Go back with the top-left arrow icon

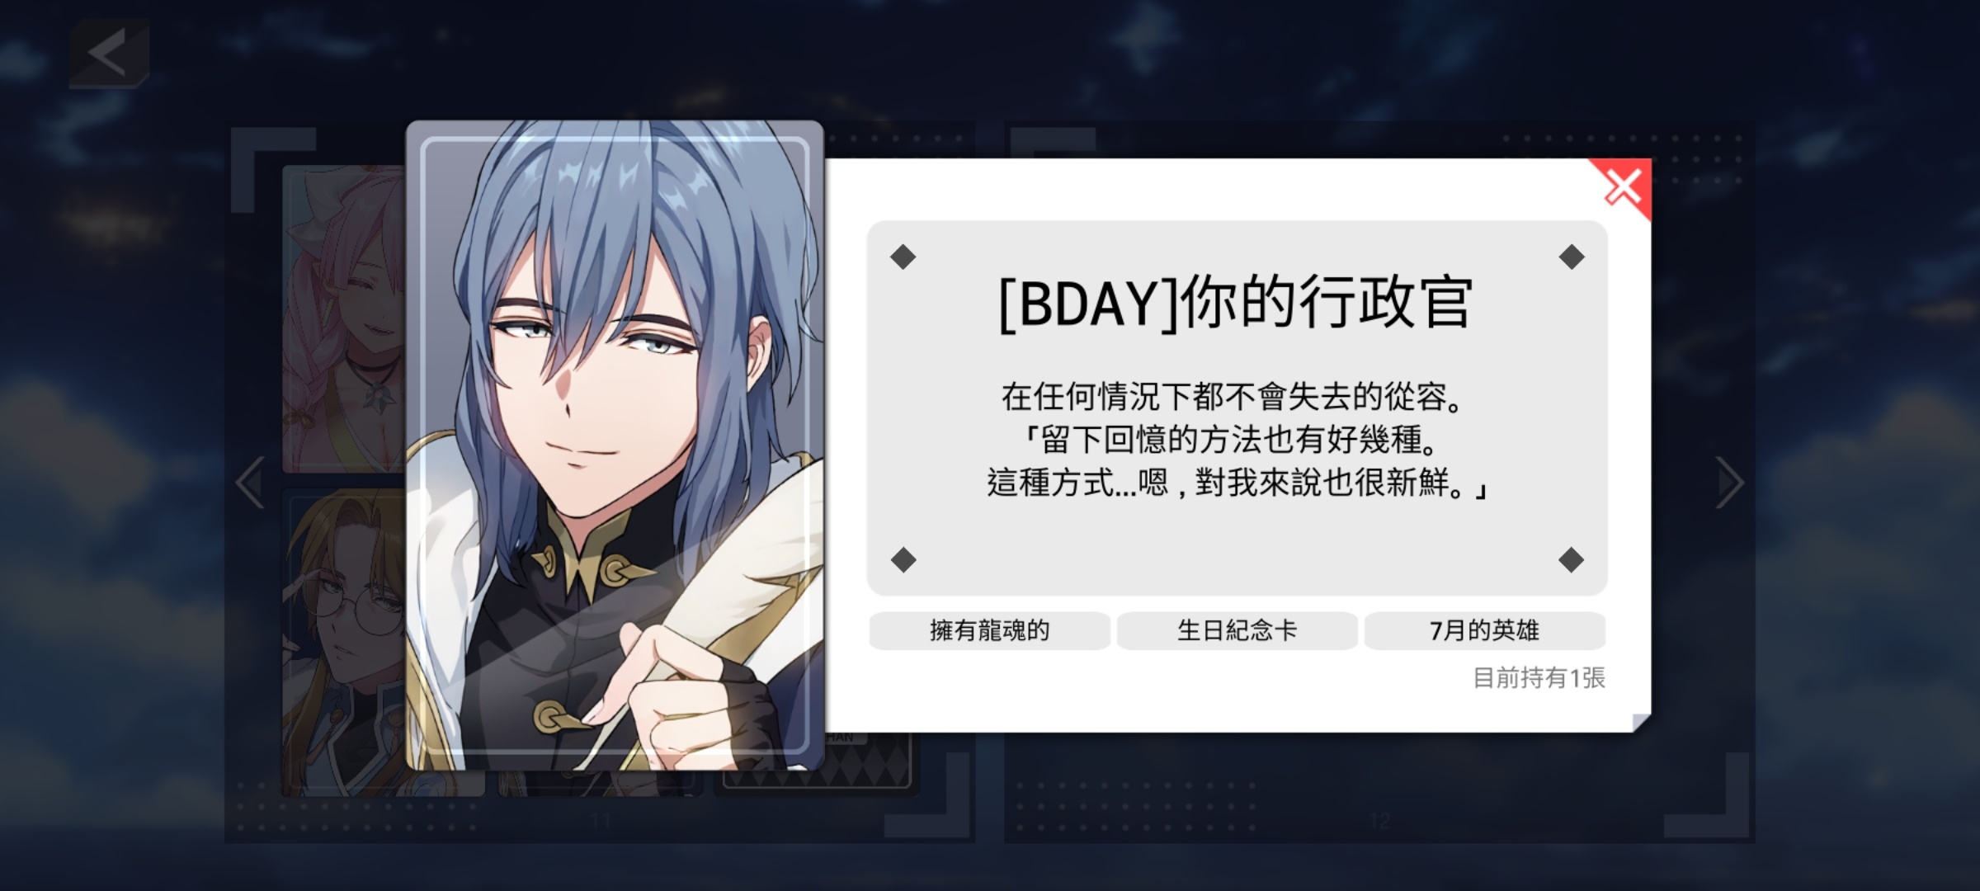(x=109, y=54)
